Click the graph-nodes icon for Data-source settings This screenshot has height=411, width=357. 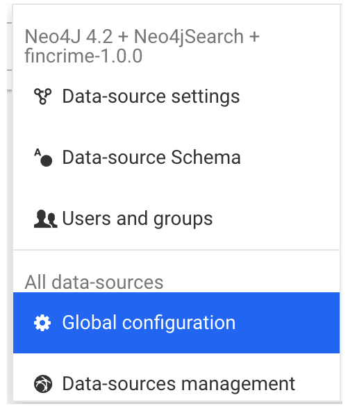(43, 97)
